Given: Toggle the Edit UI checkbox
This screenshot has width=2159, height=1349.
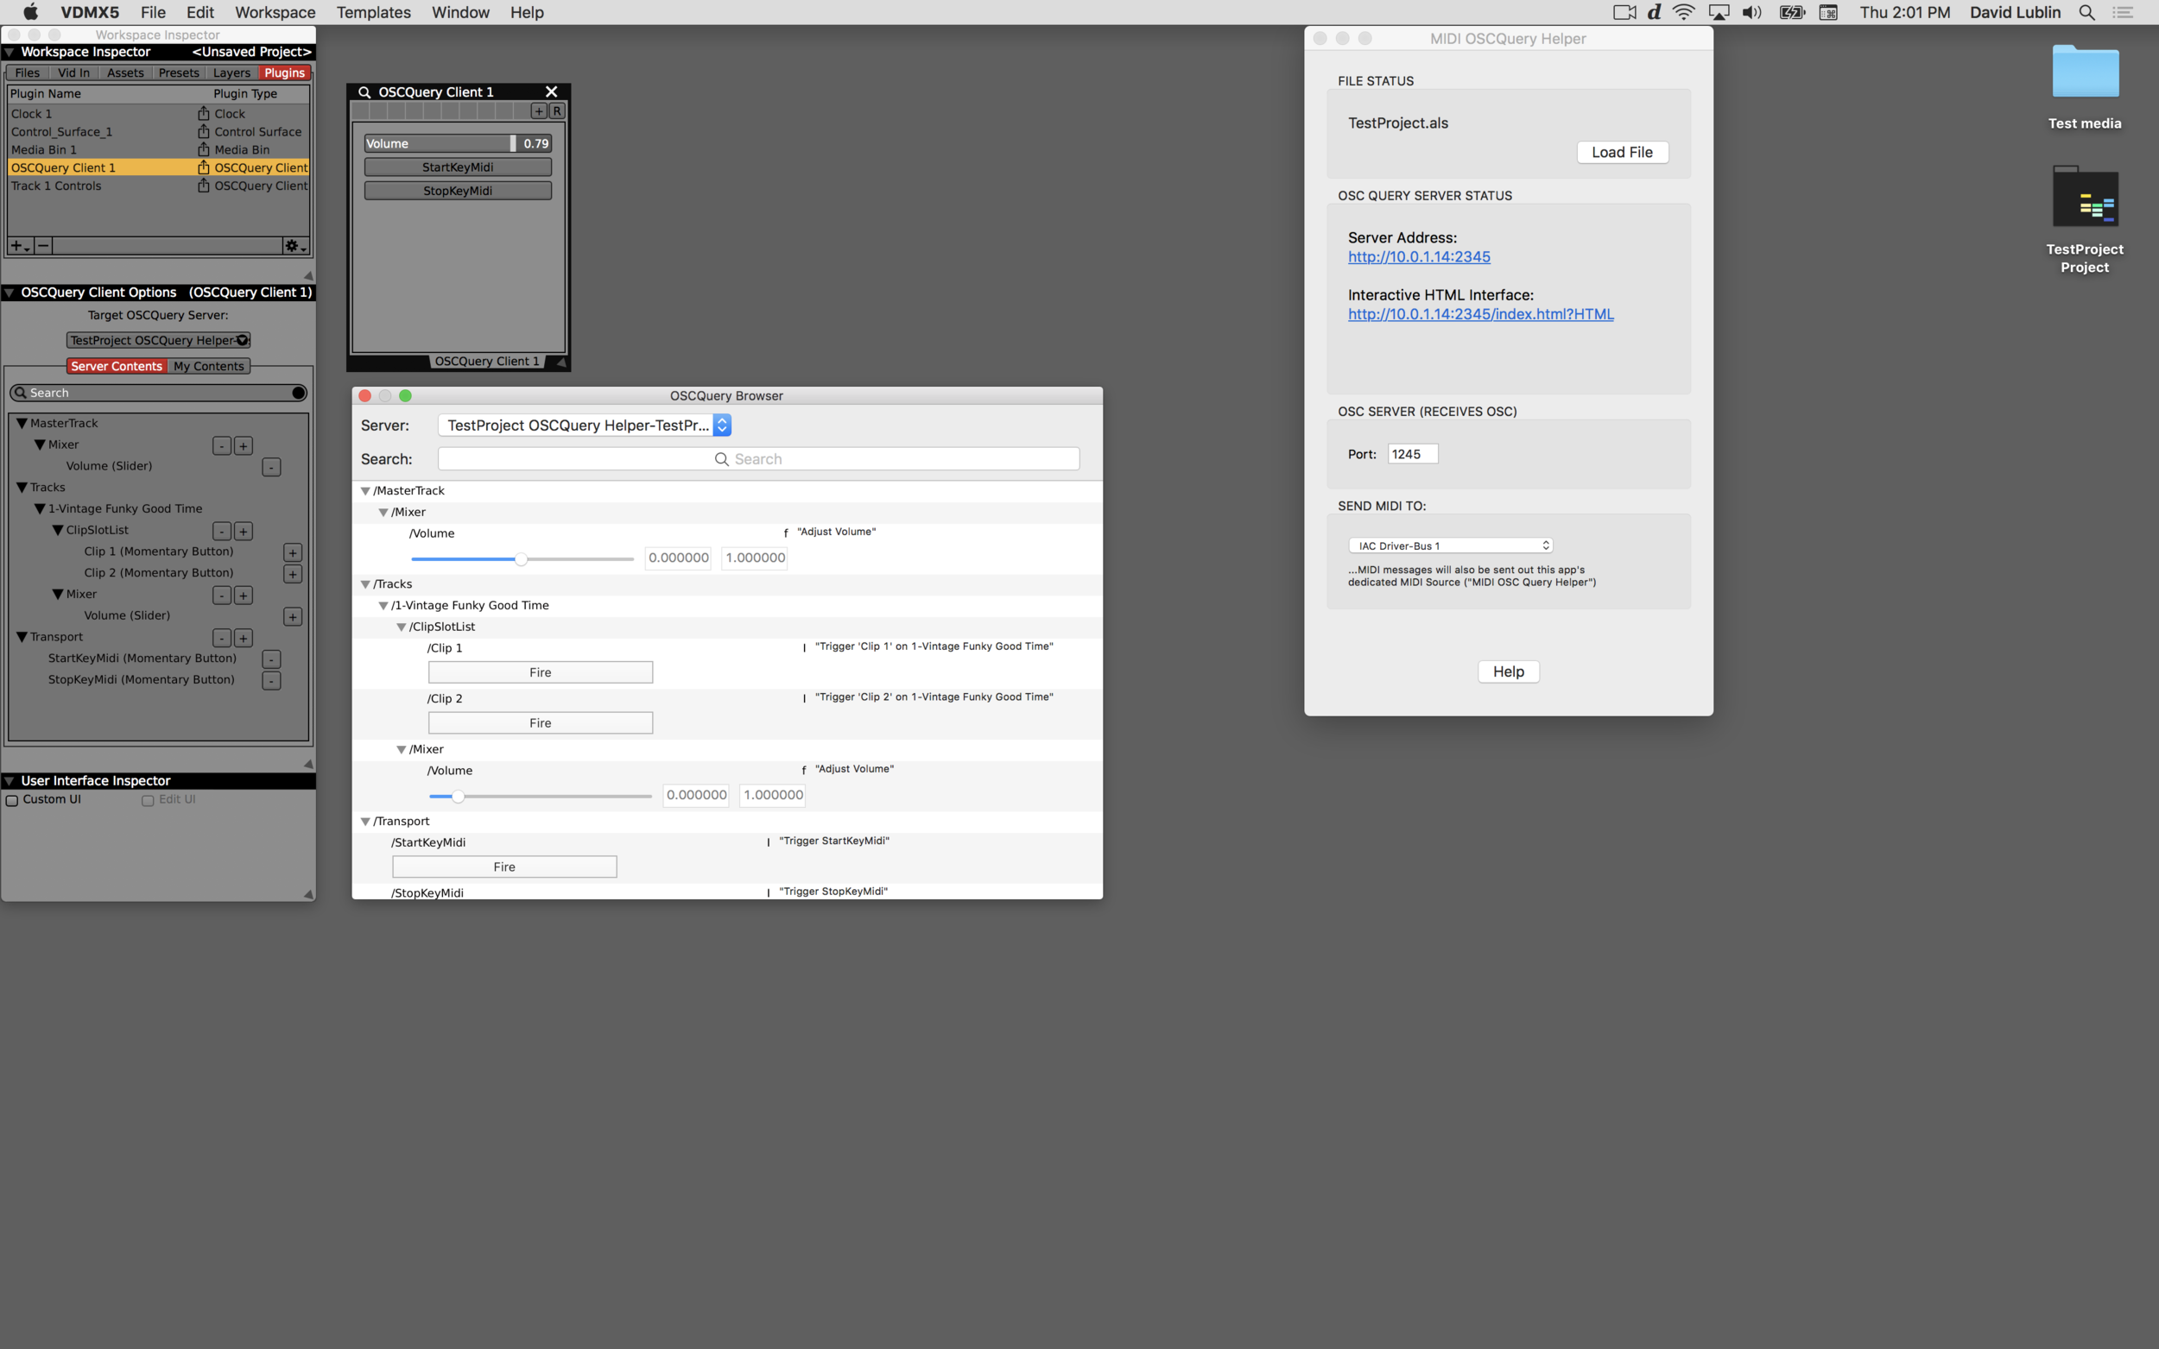Looking at the screenshot, I should click(149, 800).
